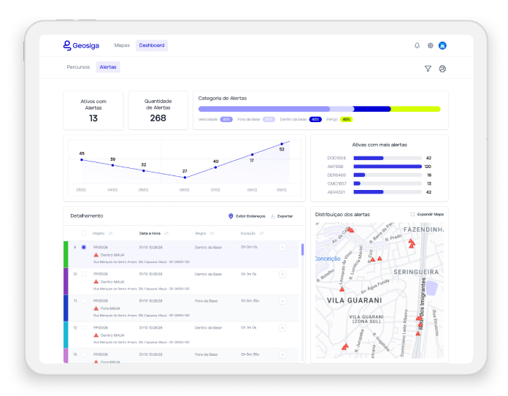Click the chart data point labeled 45

tap(82, 159)
